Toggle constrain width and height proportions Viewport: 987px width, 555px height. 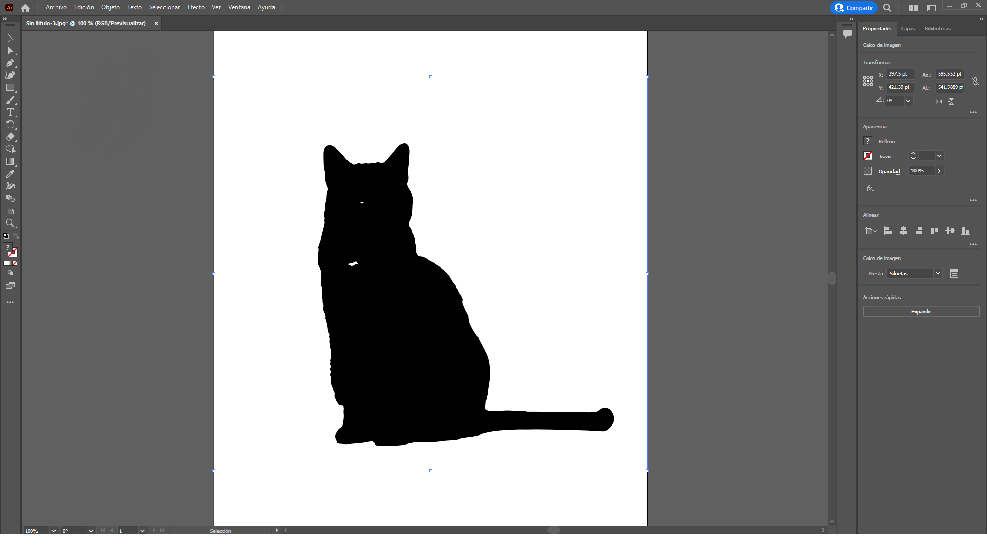(975, 81)
